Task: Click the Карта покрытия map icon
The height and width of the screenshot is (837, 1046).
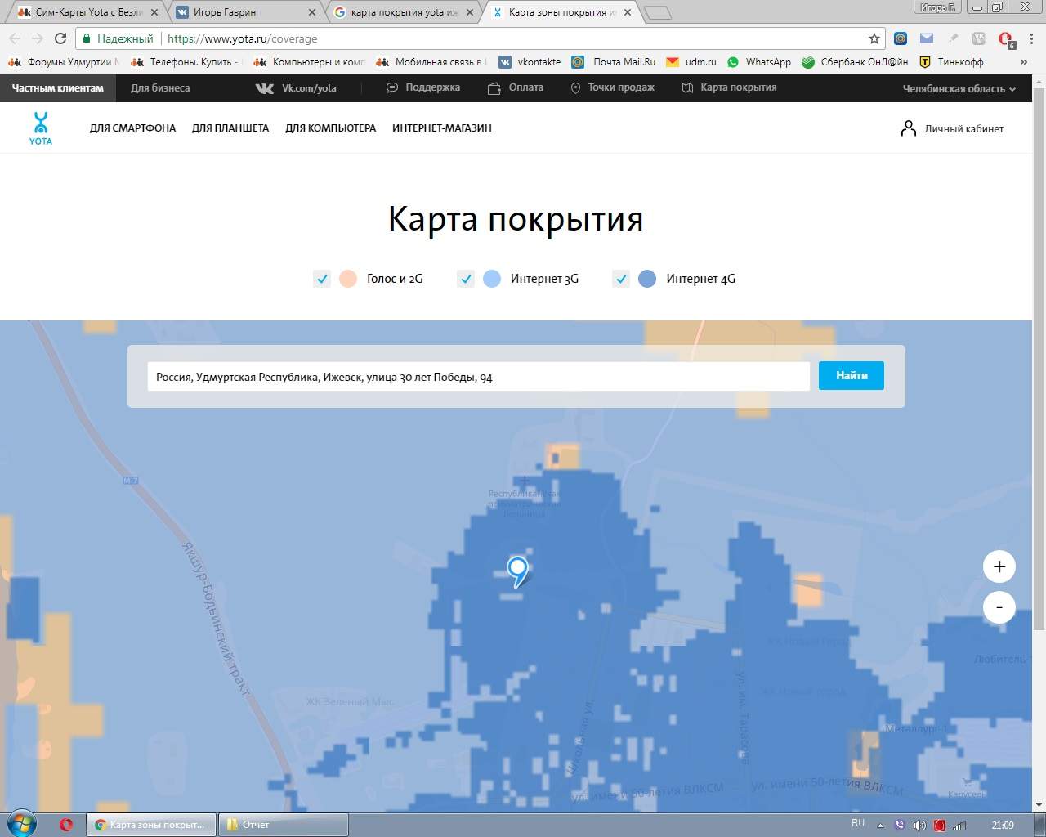Action: click(x=688, y=87)
